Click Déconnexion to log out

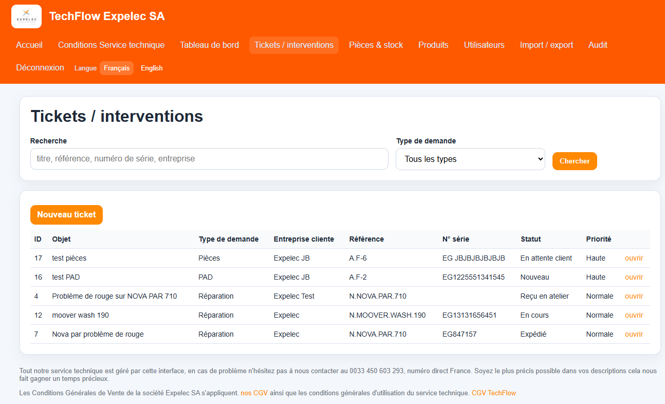[40, 68]
